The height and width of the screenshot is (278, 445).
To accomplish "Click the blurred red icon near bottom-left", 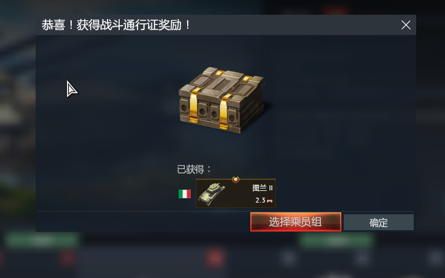I will pos(67,258).
